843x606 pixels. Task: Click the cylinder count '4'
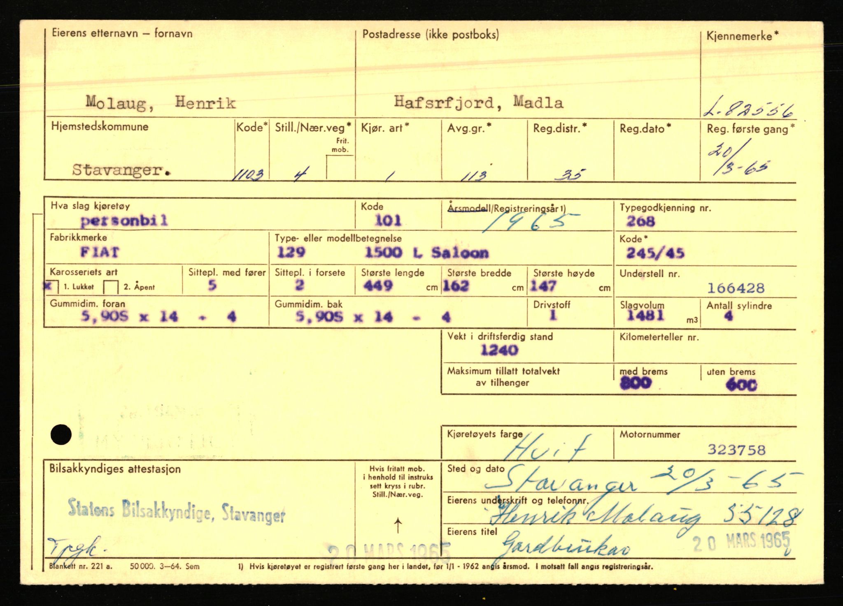[729, 316]
